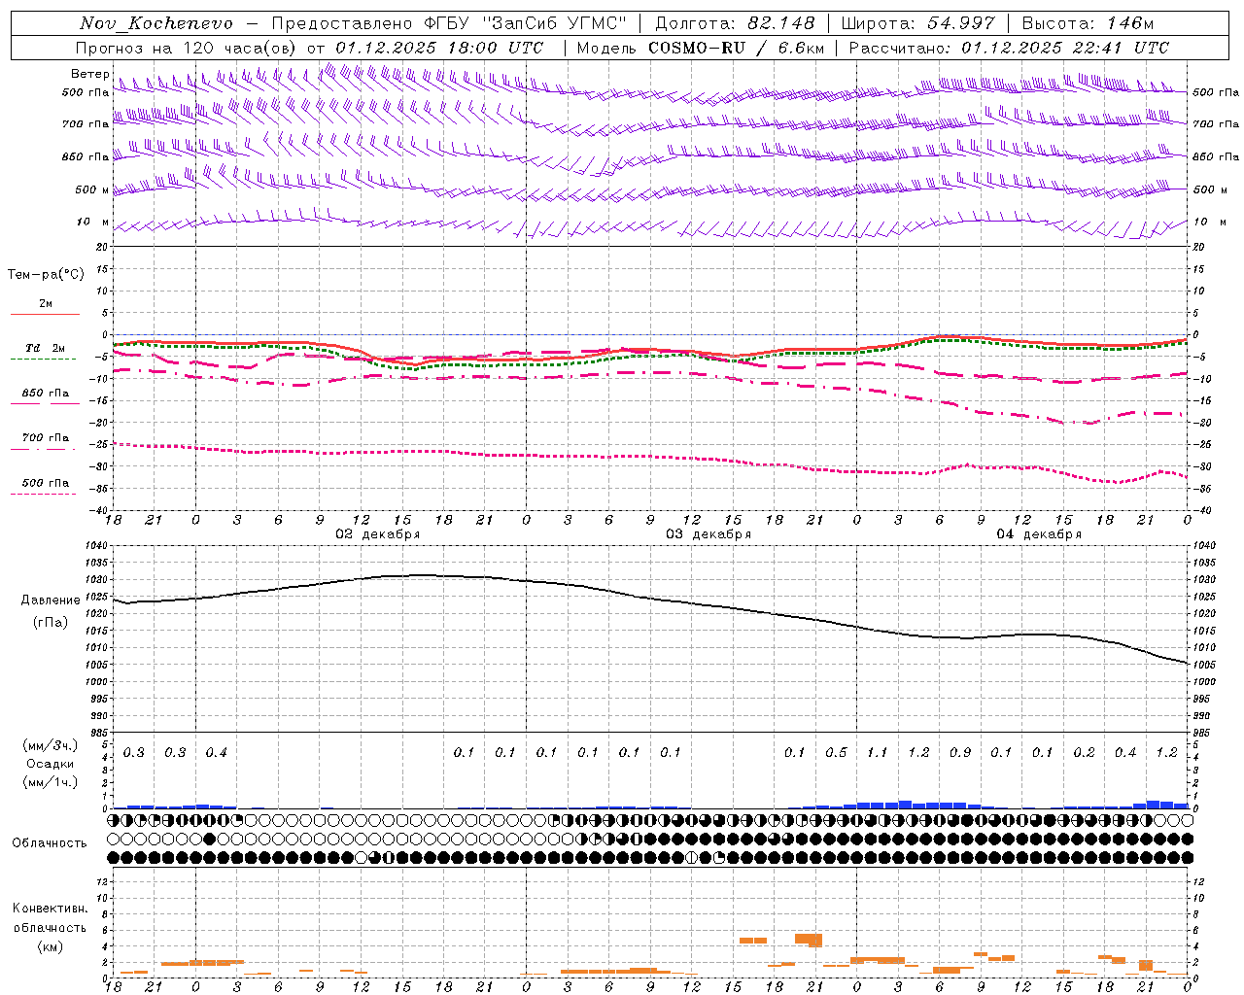1244x995 pixels.
Task: Click 1005 on the right pressure axis
Action: point(1203,665)
